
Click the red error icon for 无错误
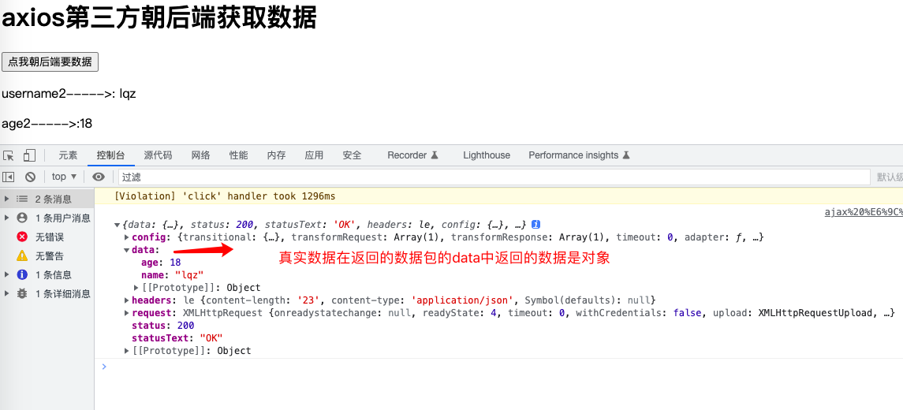click(22, 237)
